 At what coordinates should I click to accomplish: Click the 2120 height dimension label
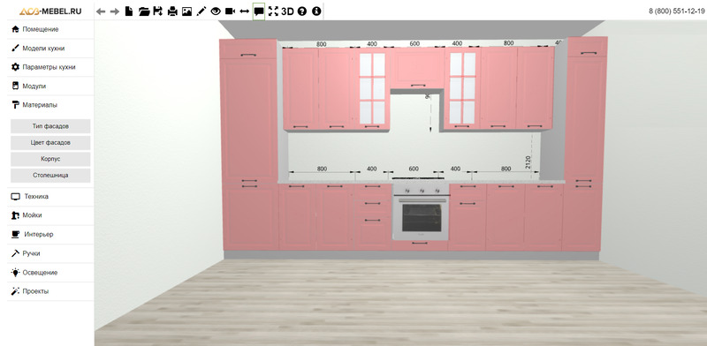tap(528, 162)
